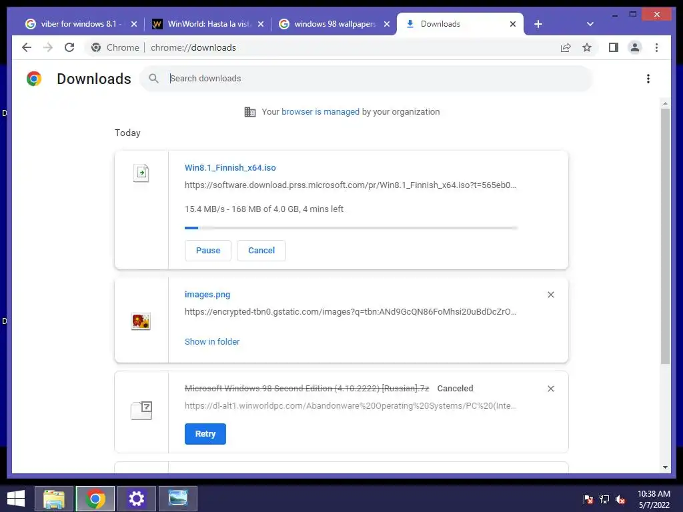Open the settings gear taskbar app
683x512 pixels.
[x=136, y=499]
